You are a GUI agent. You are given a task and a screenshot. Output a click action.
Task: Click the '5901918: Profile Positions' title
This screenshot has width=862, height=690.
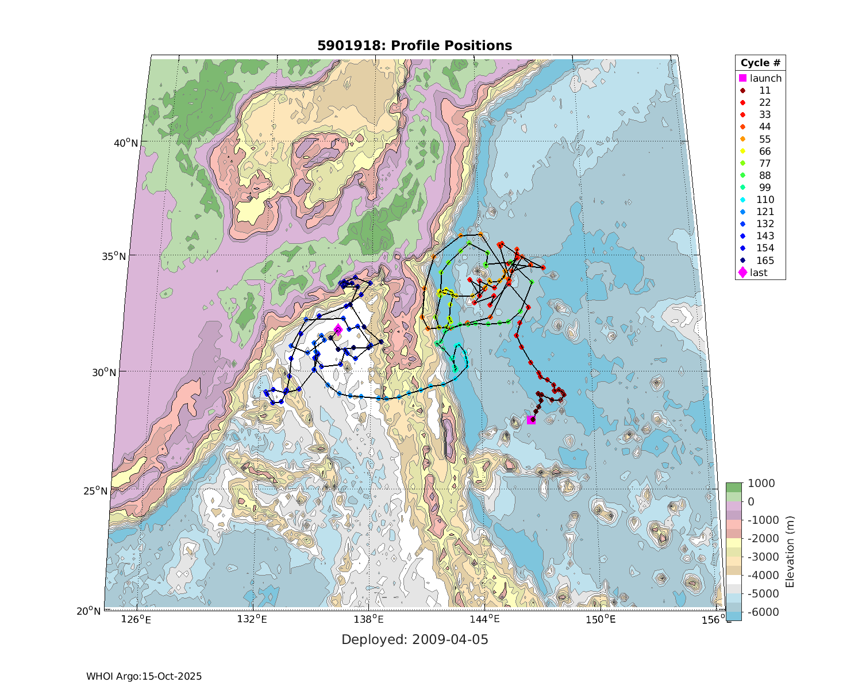point(414,45)
